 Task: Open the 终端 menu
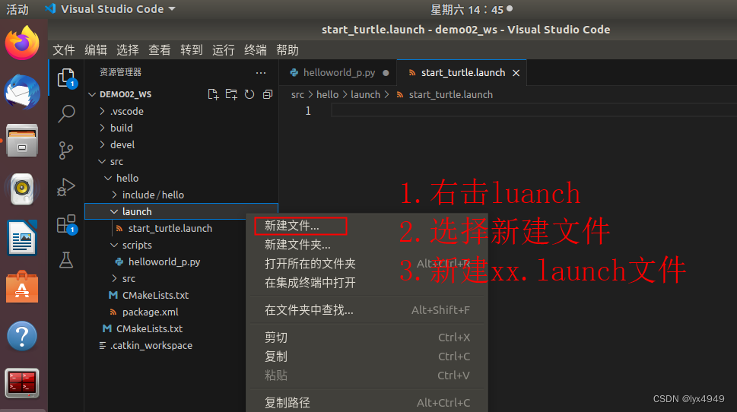(256, 50)
